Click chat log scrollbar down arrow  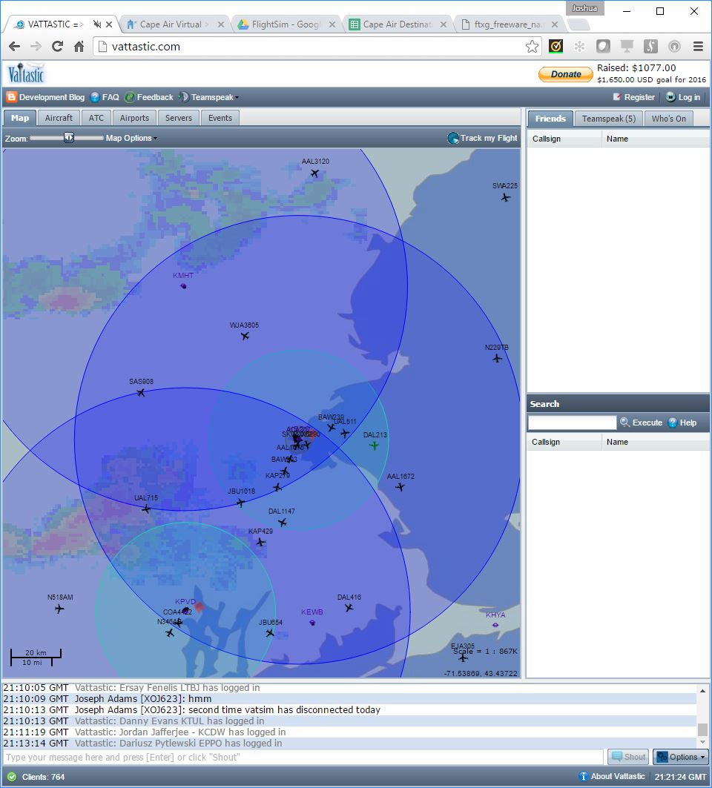702,742
